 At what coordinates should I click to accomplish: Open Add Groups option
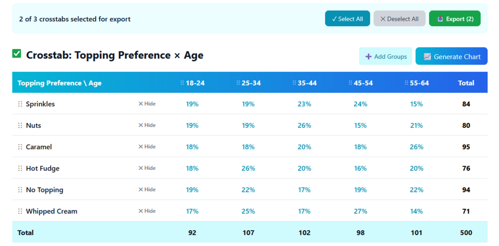pos(386,57)
